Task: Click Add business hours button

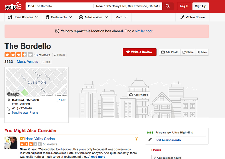Action: pyautogui.click(x=167, y=157)
